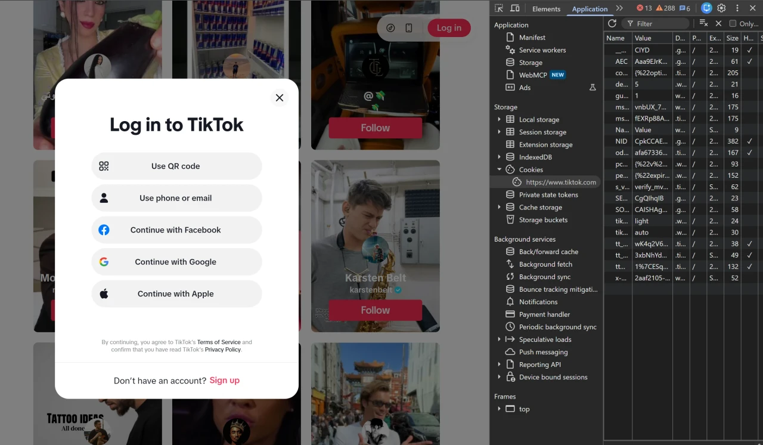Expand the Speculative loads tree node
The height and width of the screenshot is (445, 763).
[x=499, y=339]
